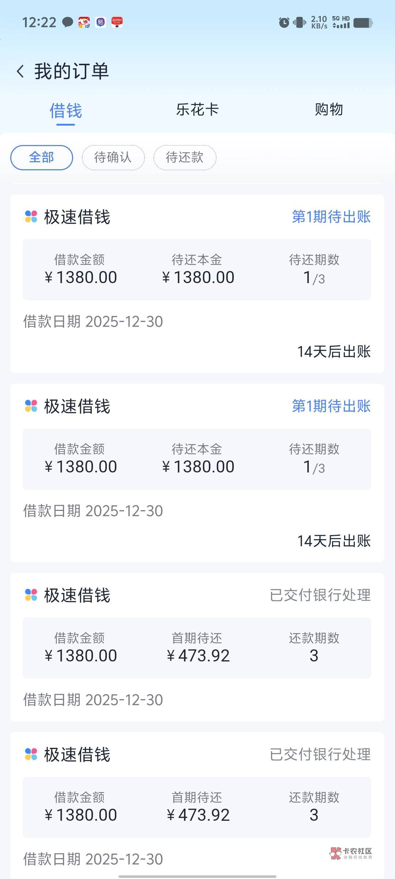The width and height of the screenshot is (395, 879).
Task: Tap the chat bubble notification icon in status bar
Action: click(x=67, y=22)
